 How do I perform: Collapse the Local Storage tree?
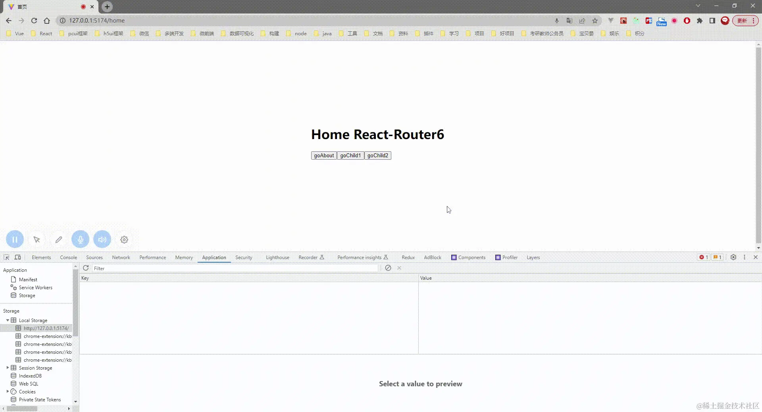coord(8,320)
